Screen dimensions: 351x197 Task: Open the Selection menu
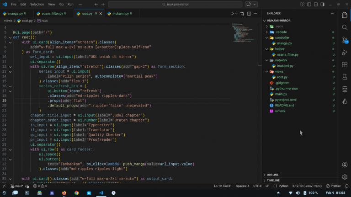coord(37,4)
